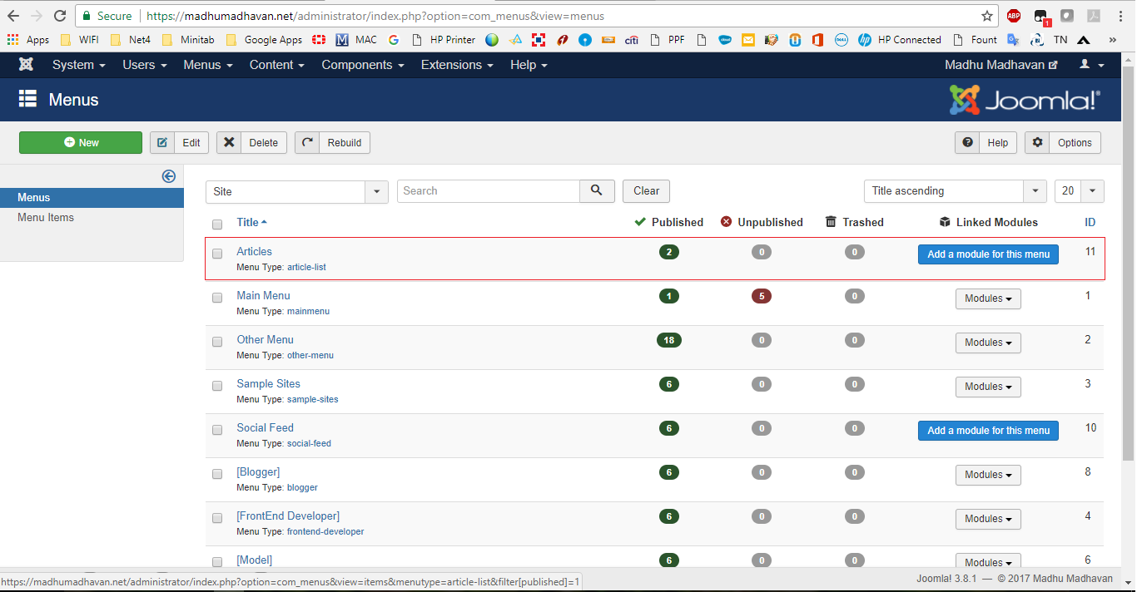Screen dimensions: 1142x592
Task: Open the Site client dropdown
Action: tap(296, 191)
